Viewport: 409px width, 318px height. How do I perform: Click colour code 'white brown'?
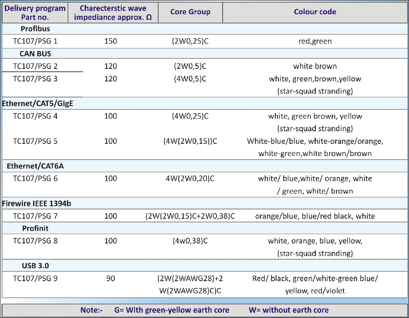315,66
